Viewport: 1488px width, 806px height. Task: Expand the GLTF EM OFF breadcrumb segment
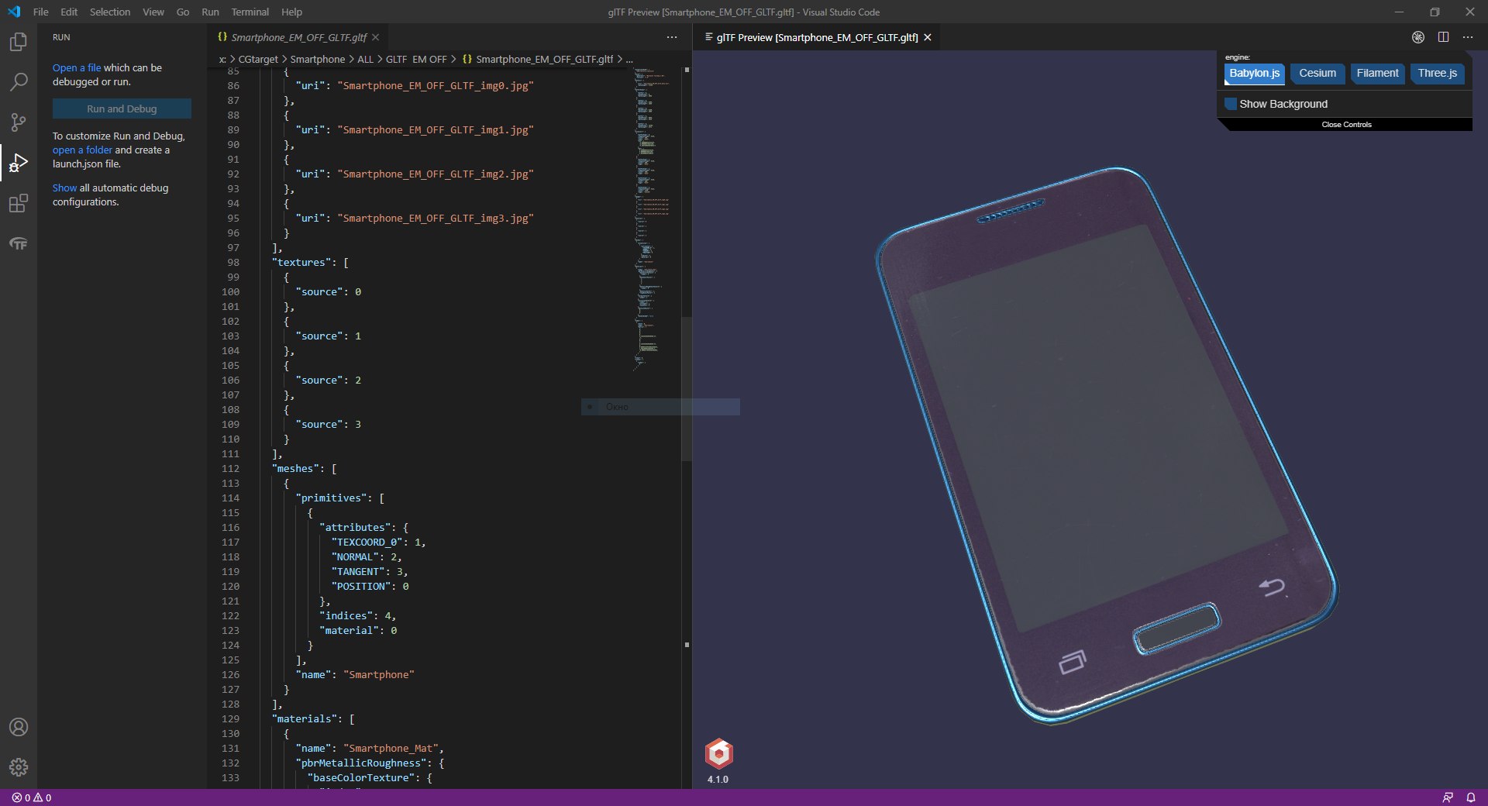click(x=416, y=59)
